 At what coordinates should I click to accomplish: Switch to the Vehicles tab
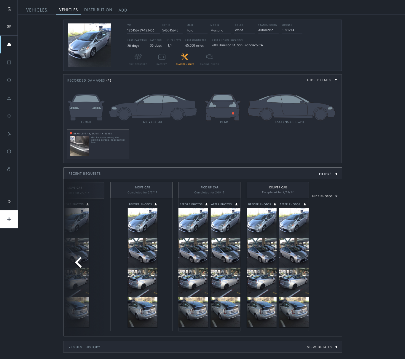point(68,10)
